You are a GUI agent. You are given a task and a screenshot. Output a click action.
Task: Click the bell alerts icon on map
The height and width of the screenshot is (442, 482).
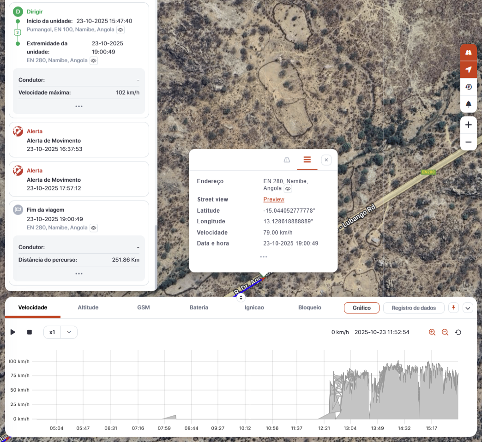pyautogui.click(x=469, y=104)
